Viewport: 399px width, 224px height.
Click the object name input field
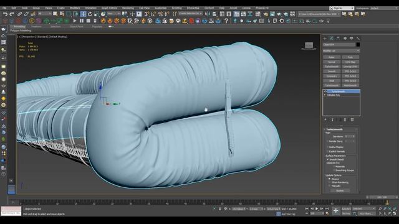click(339, 45)
